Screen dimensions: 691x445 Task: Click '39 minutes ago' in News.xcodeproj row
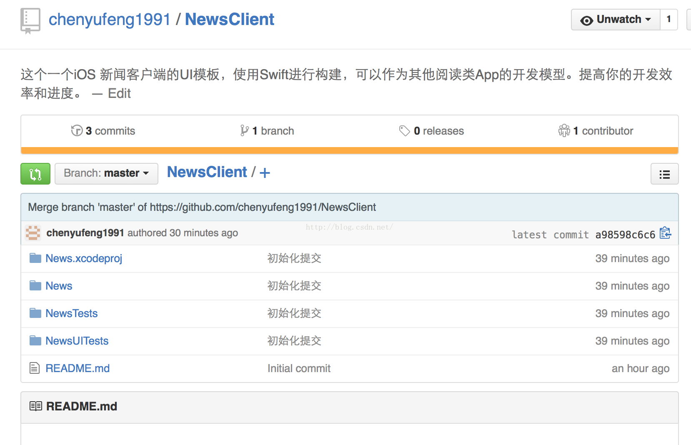pos(632,259)
